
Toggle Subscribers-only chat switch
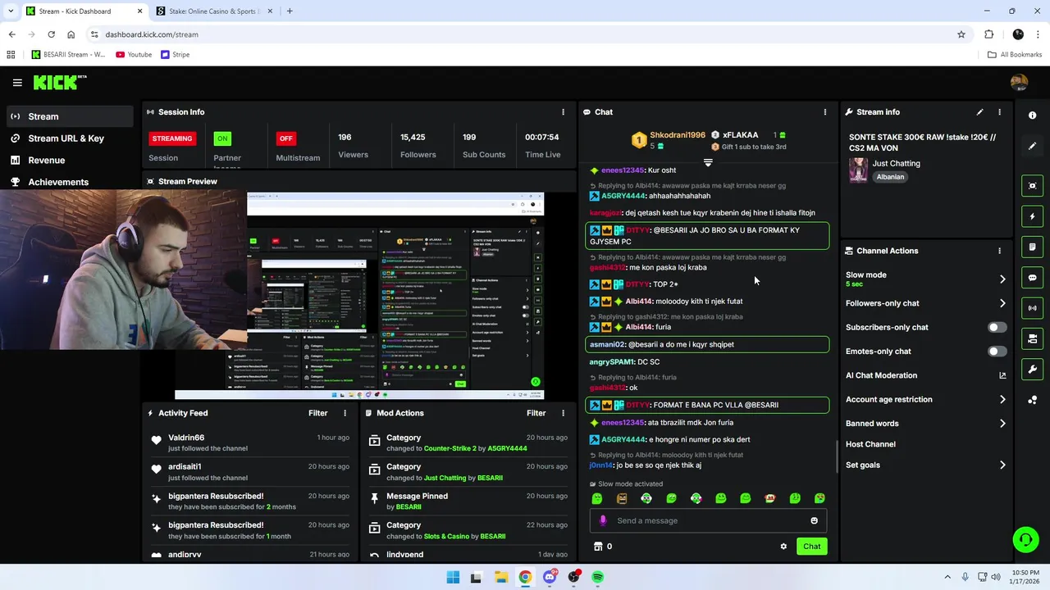pos(997,327)
